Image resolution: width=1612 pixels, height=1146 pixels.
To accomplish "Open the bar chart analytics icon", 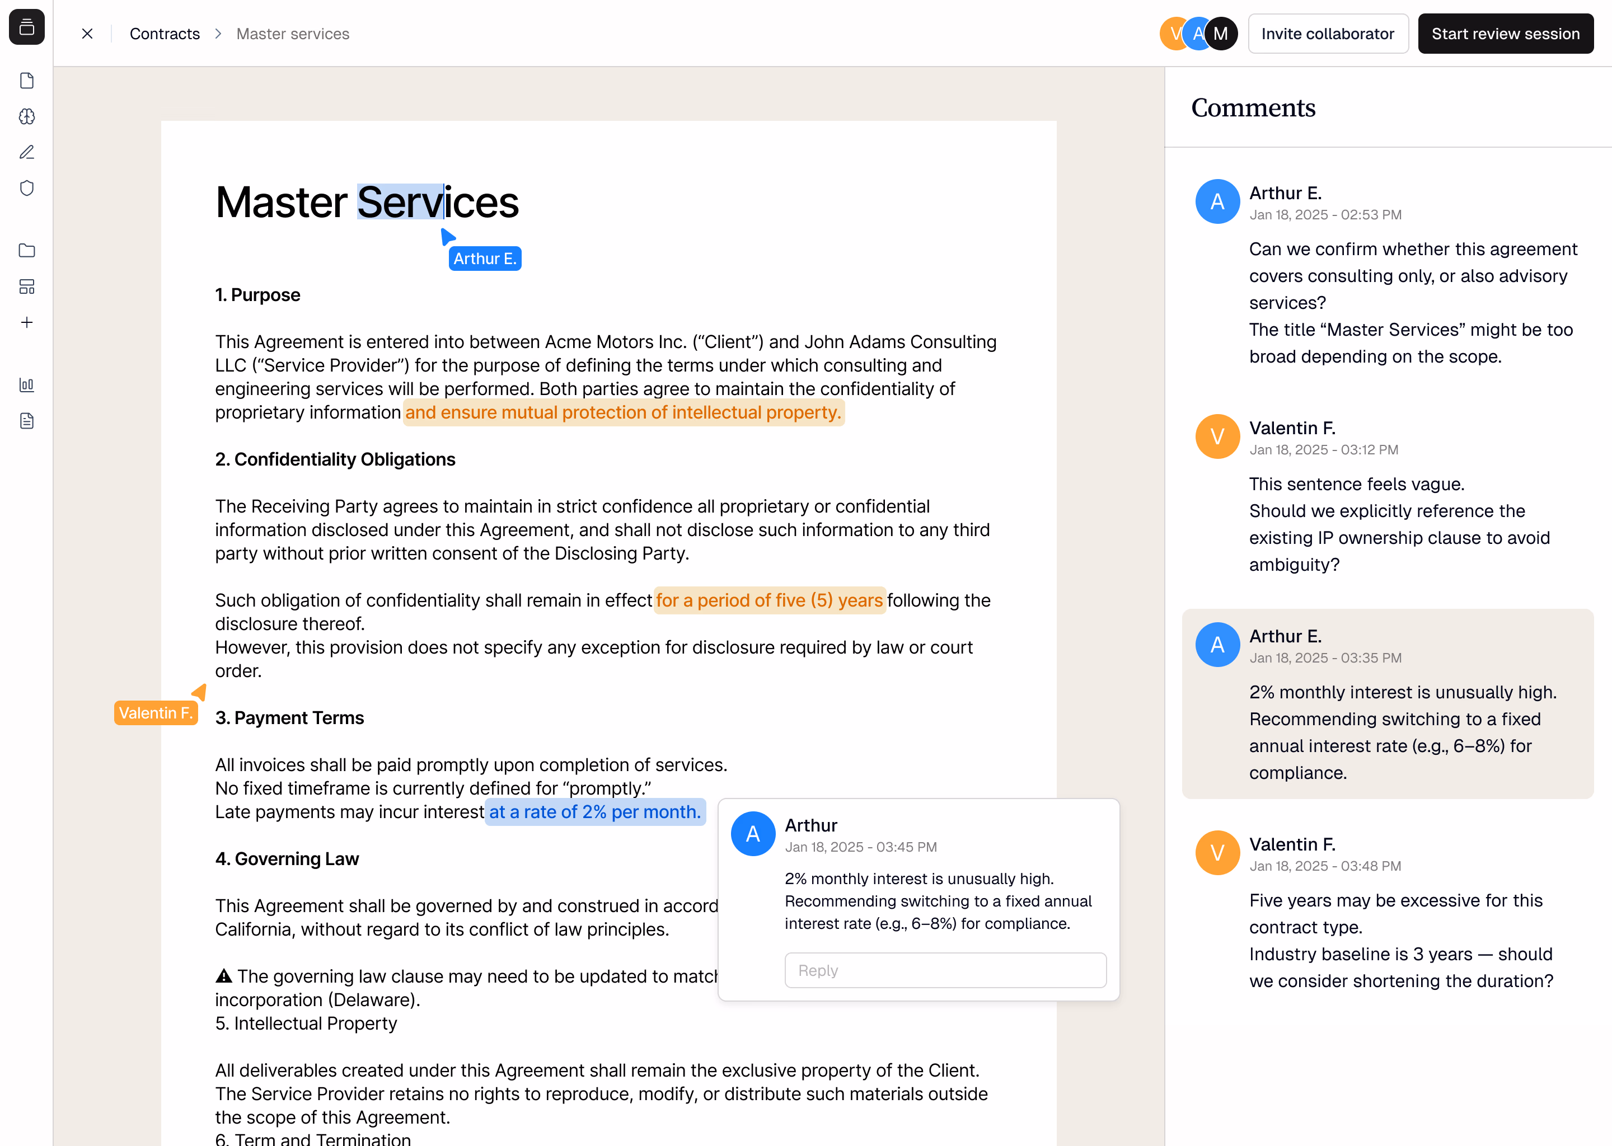I will tap(27, 386).
